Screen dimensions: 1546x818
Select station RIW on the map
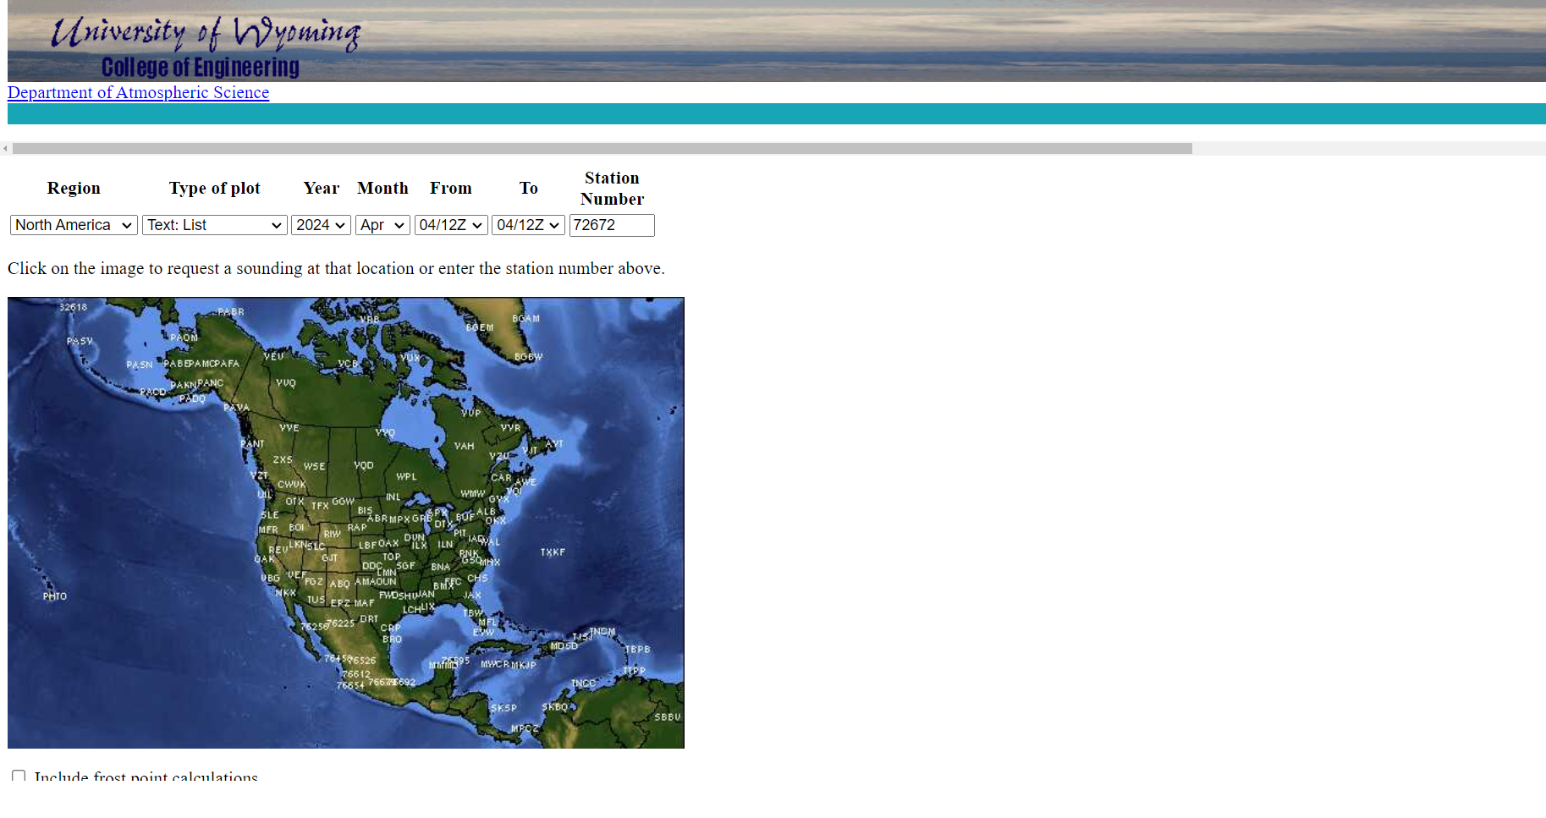[x=332, y=535]
